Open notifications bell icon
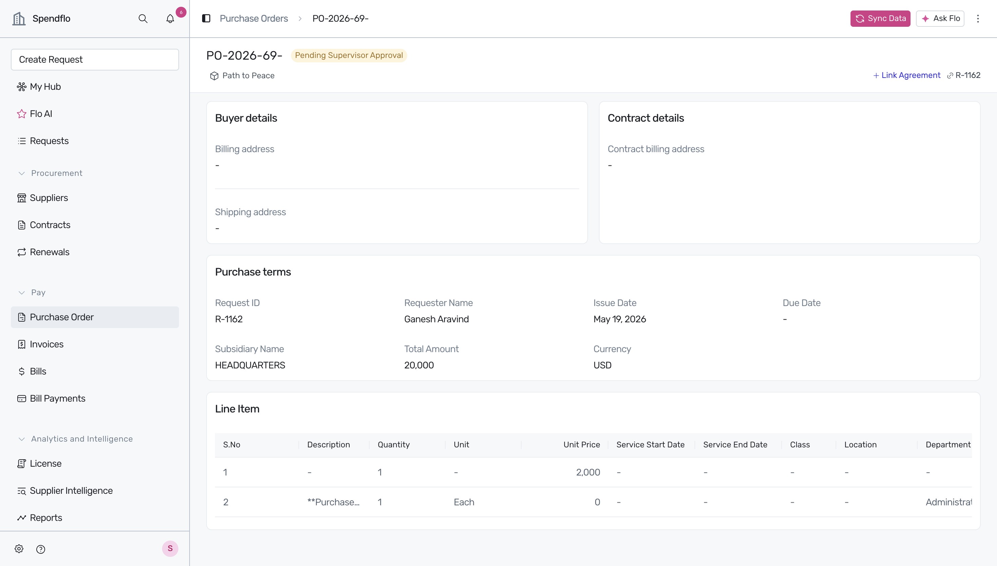 (170, 19)
